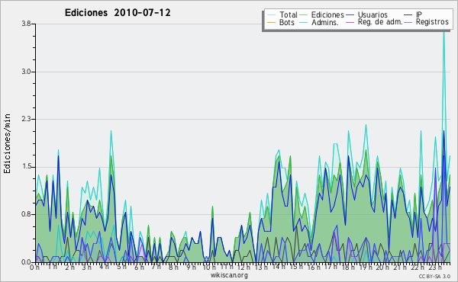This screenshot has height=282, width=458.
Task: Click the orange line swatch next to Bots
Action: pyautogui.click(x=271, y=22)
